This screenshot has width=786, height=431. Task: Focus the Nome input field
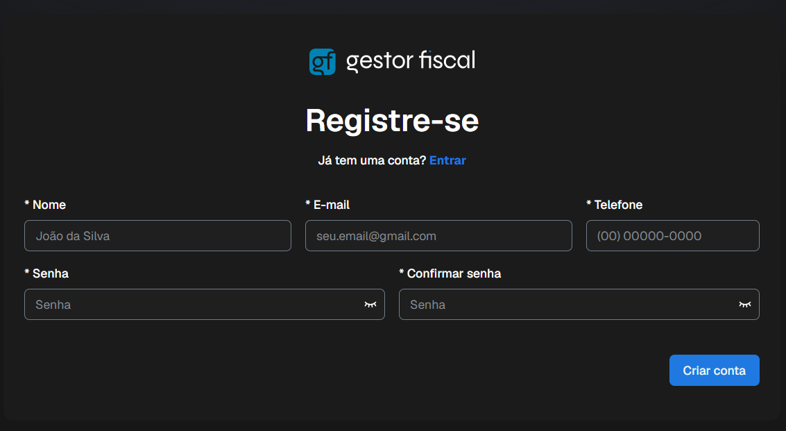158,236
